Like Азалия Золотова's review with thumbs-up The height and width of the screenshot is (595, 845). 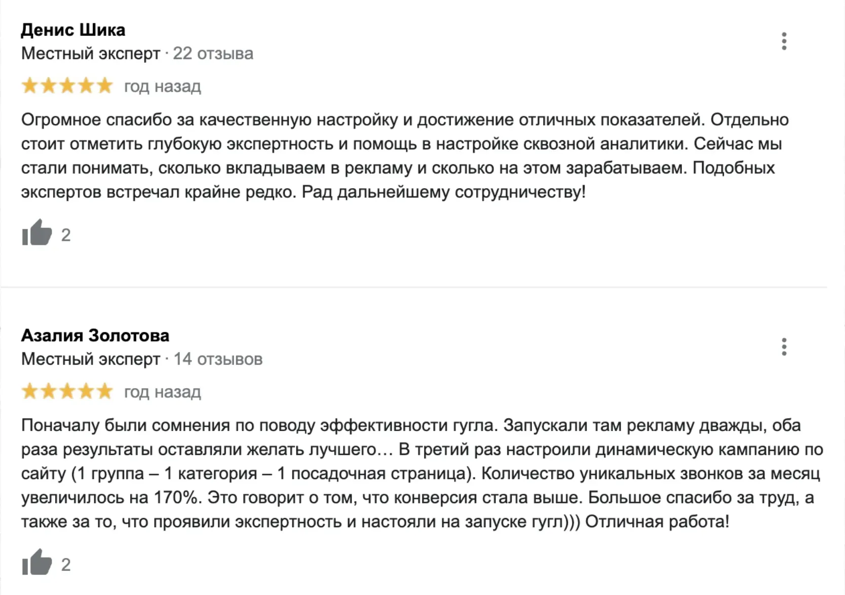click(x=37, y=563)
